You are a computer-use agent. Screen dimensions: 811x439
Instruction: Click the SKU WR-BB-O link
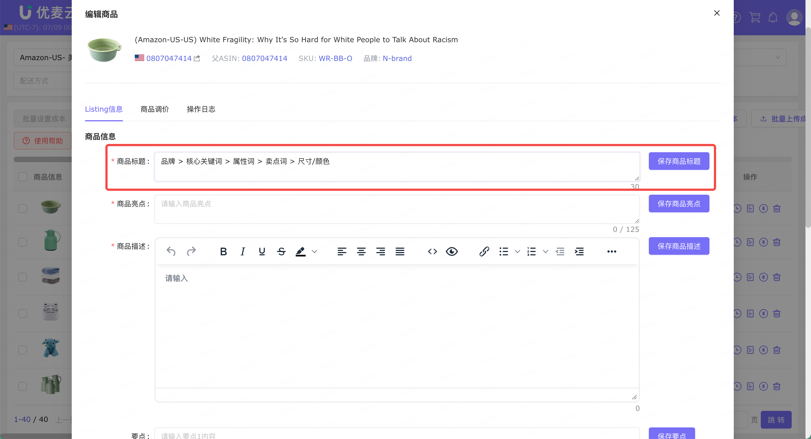[335, 58]
